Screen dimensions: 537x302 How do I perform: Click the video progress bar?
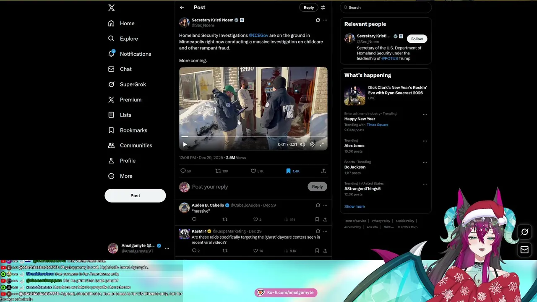253,137
